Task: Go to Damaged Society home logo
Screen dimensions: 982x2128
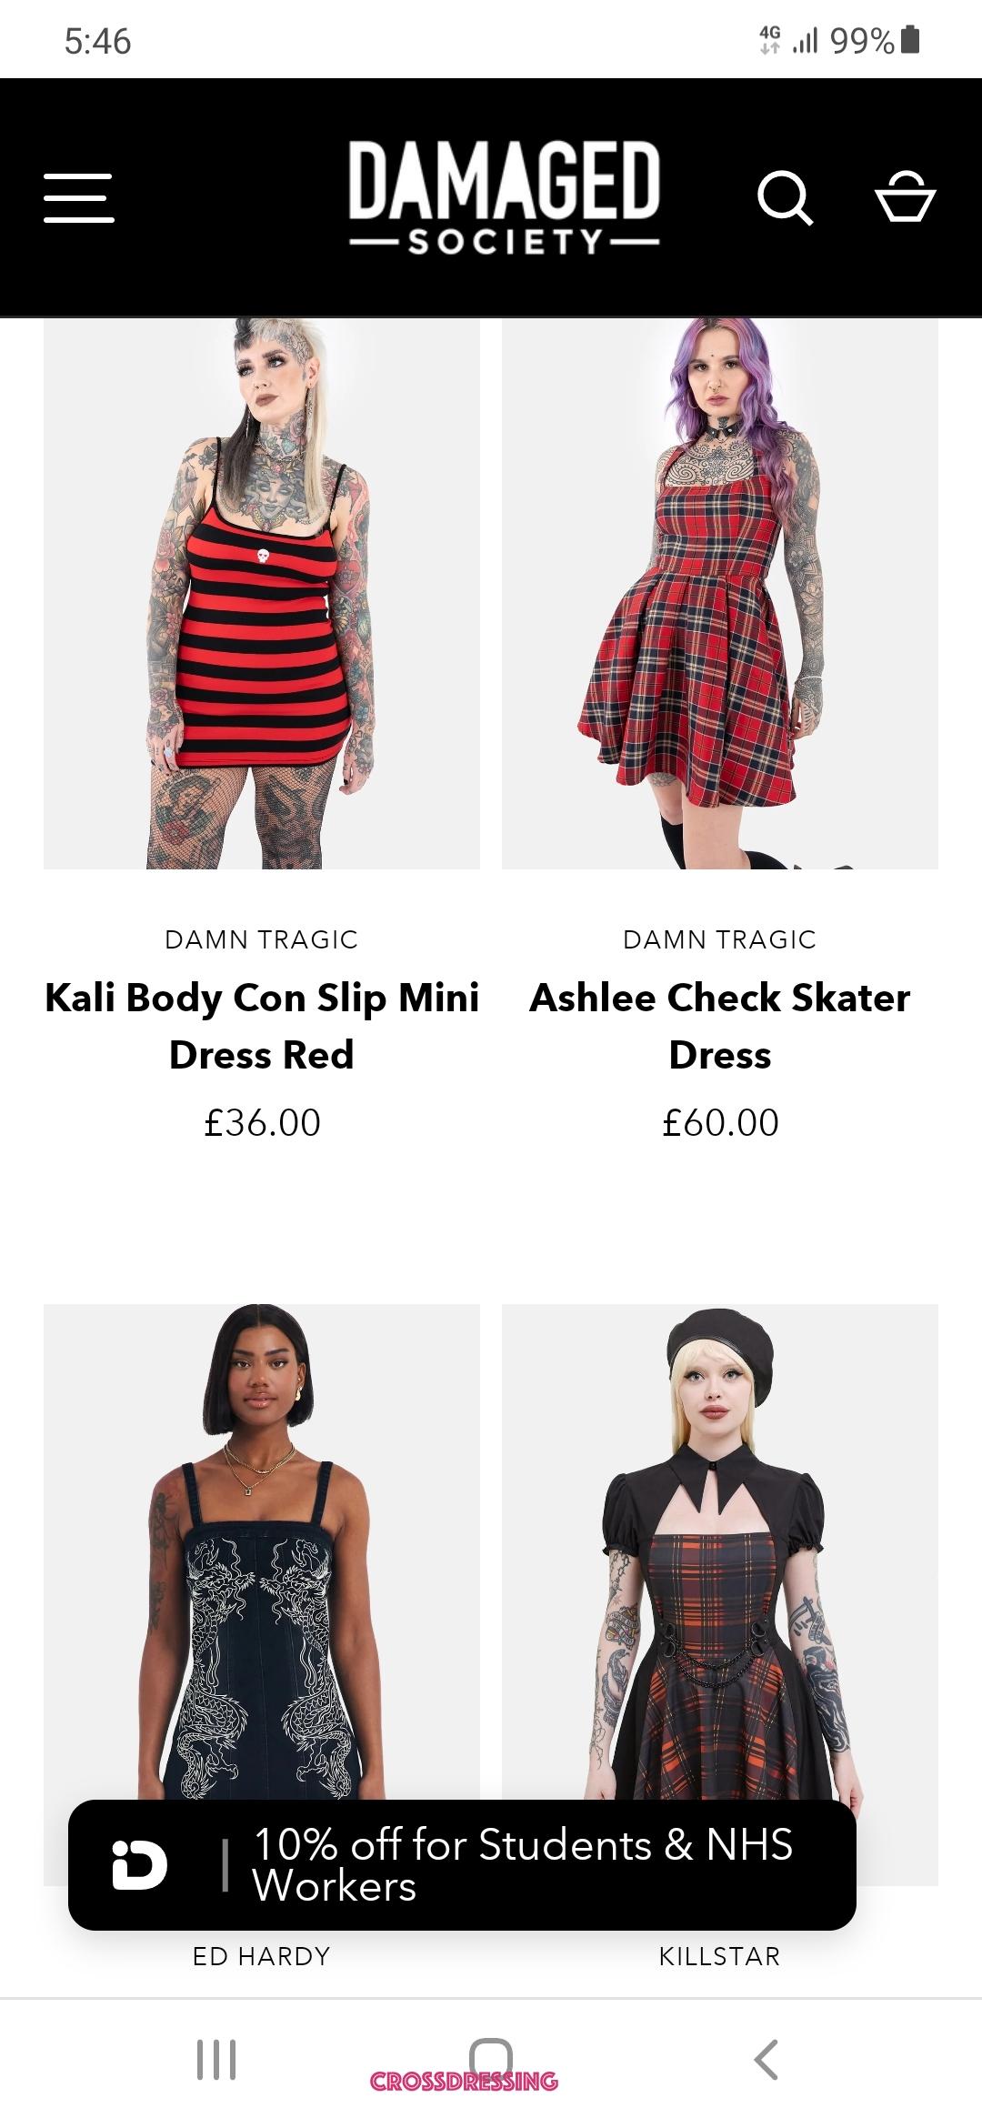Action: pyautogui.click(x=504, y=197)
